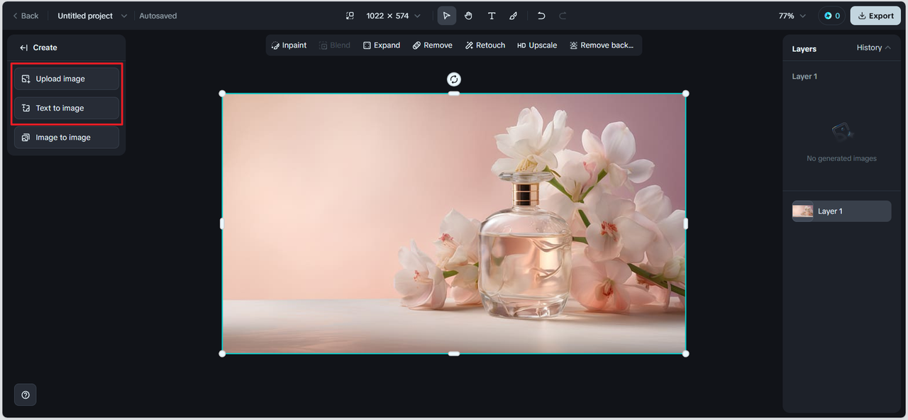Choose the Remove tool
The height and width of the screenshot is (420, 908).
(x=433, y=45)
